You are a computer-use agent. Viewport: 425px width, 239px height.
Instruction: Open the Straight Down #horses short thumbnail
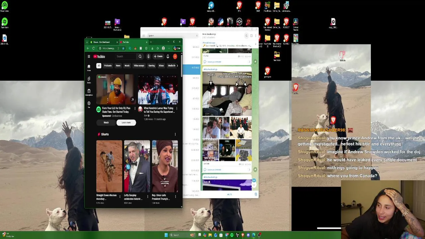tap(109, 166)
